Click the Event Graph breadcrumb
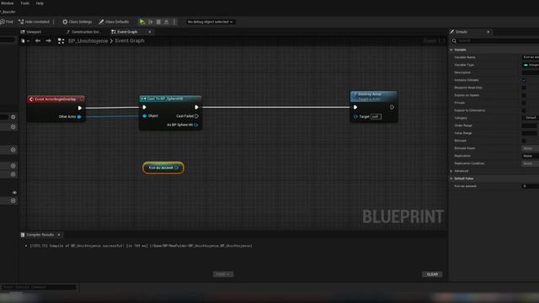 (130, 40)
